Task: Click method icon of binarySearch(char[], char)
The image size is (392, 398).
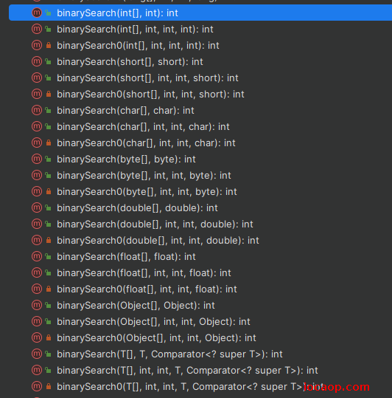Action: tap(37, 111)
